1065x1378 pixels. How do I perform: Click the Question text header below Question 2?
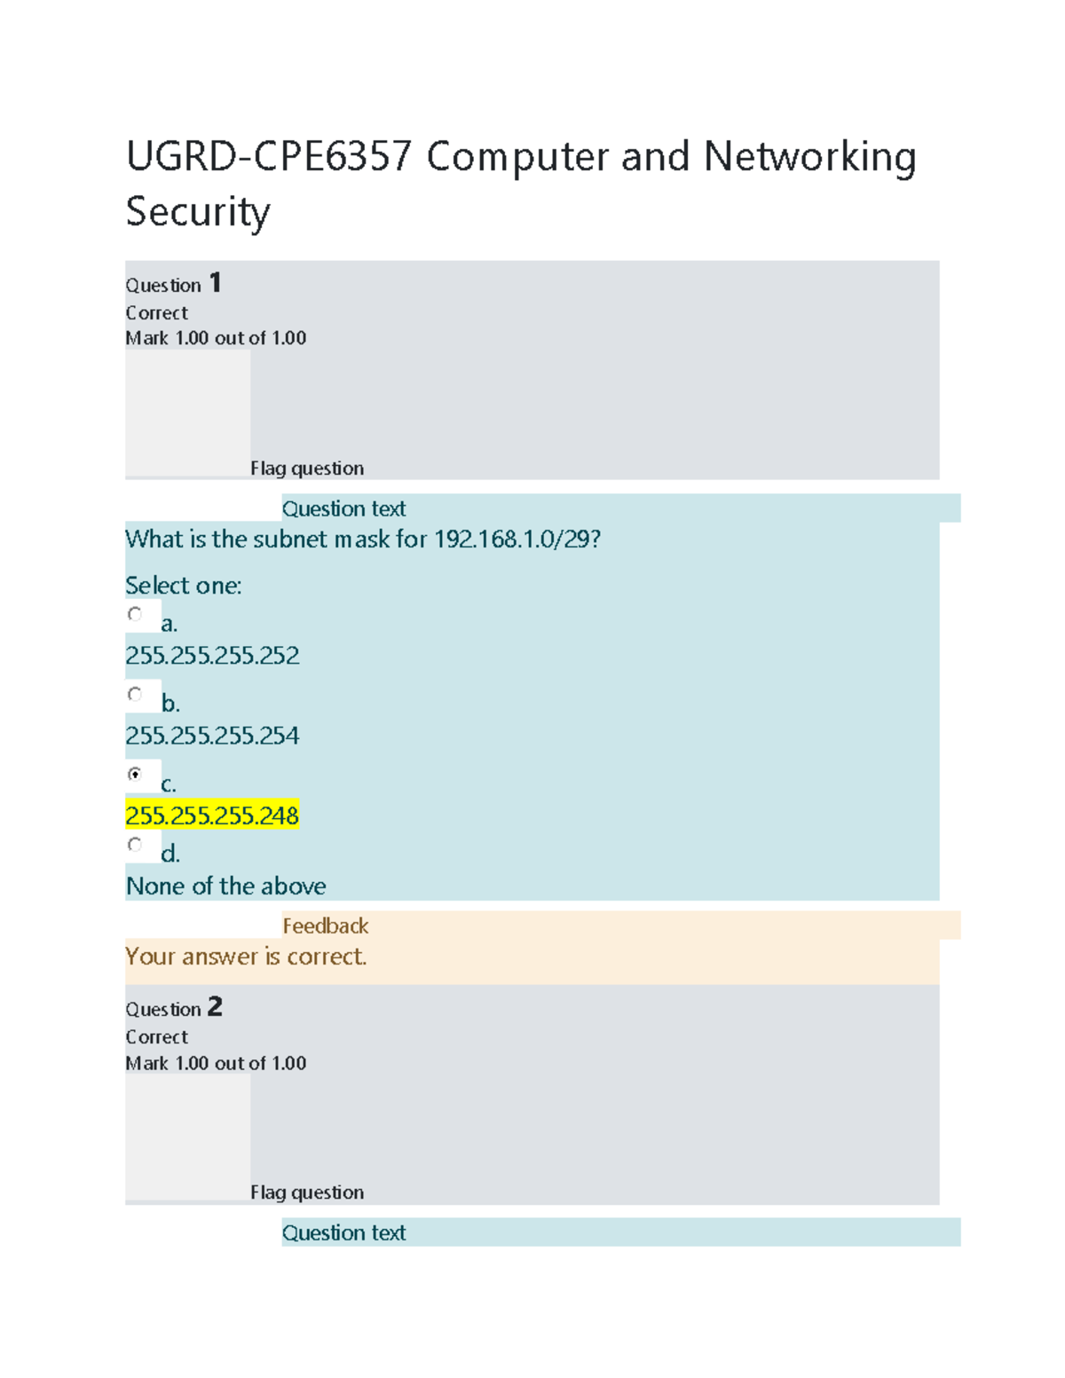tap(343, 1232)
